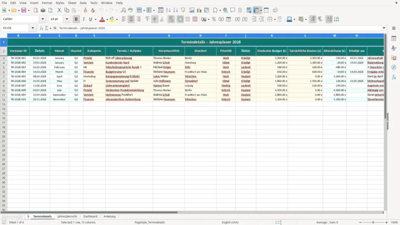Insert a pivot table
400x225 pixels.
pos(207,10)
